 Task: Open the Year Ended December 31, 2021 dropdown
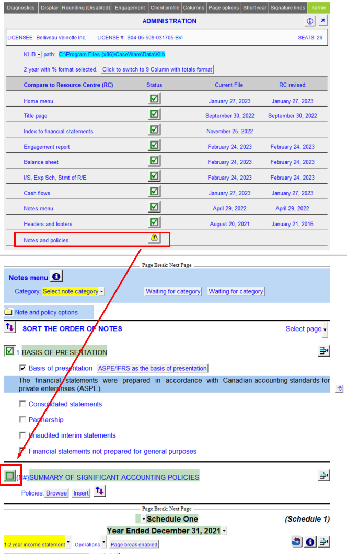point(224,531)
